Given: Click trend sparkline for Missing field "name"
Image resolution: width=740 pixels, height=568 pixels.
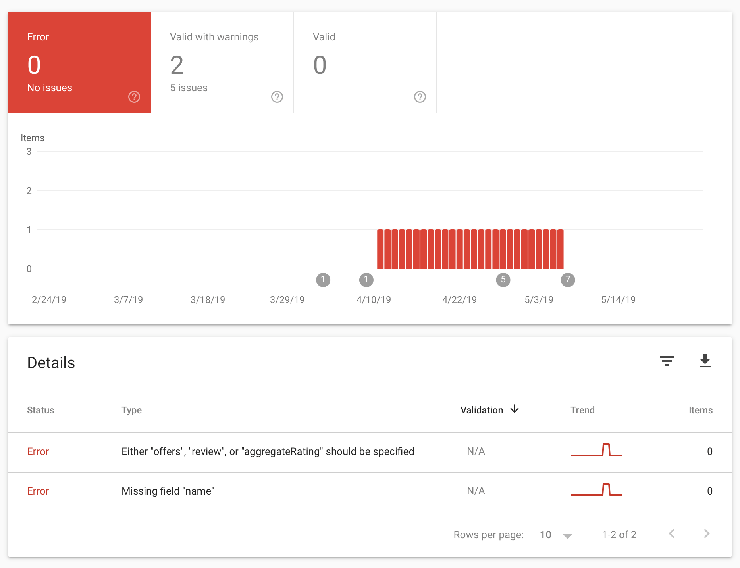Looking at the screenshot, I should [x=596, y=490].
